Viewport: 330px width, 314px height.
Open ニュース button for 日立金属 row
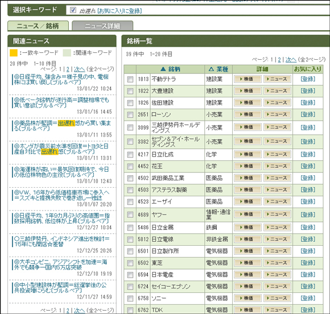pyautogui.click(x=278, y=228)
